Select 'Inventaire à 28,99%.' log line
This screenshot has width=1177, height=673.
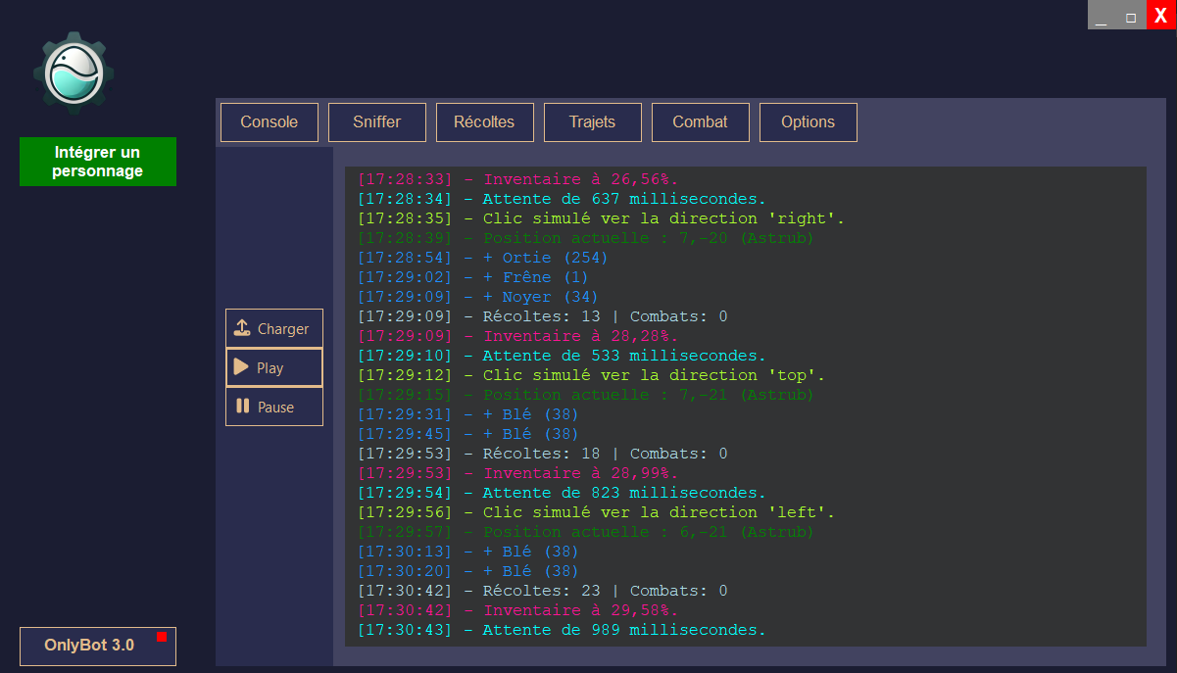tap(517, 473)
